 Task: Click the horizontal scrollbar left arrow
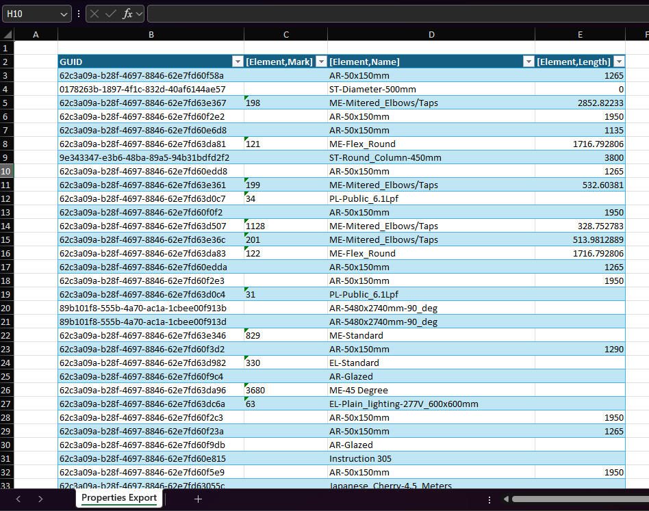(506, 499)
